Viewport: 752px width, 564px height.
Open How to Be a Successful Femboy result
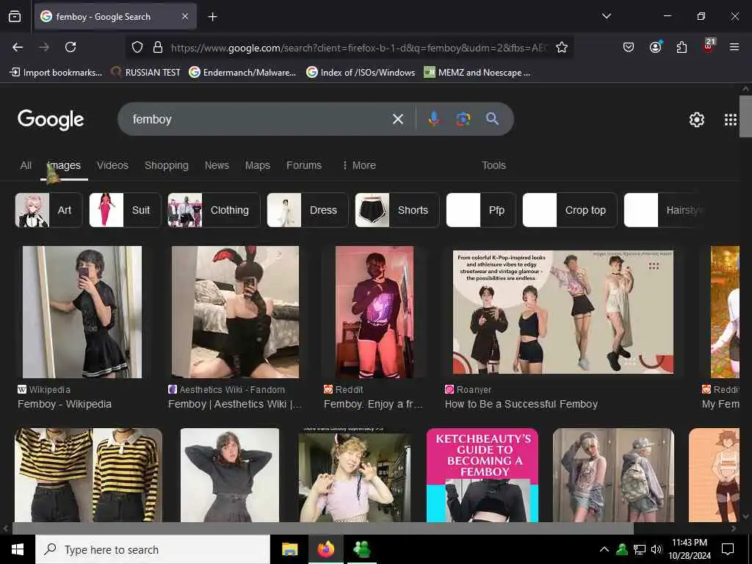521,405
